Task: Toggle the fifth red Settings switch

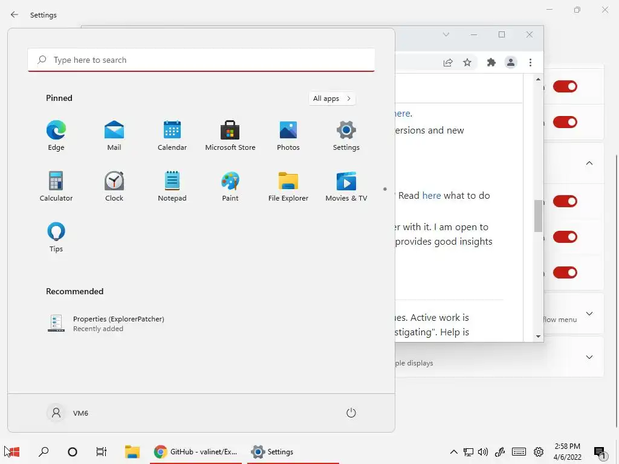Action: pos(565,272)
